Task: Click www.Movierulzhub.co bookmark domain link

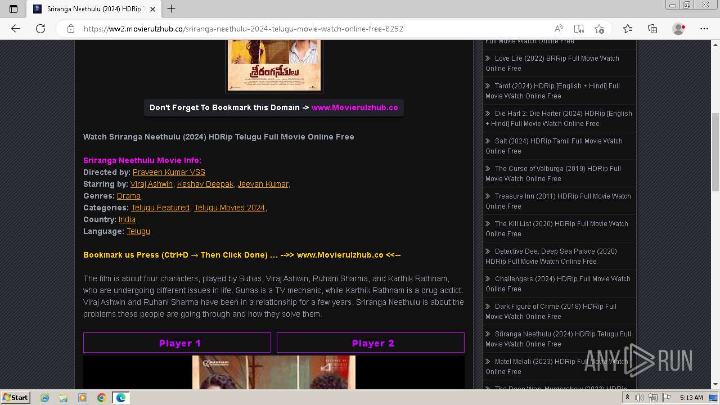Action: click(x=354, y=107)
